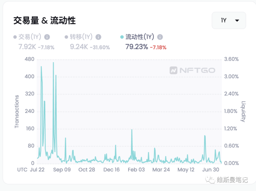Click the 7.92K transactions value
Image resolution: width=256 pixels, height=191 pixels.
click(27, 47)
